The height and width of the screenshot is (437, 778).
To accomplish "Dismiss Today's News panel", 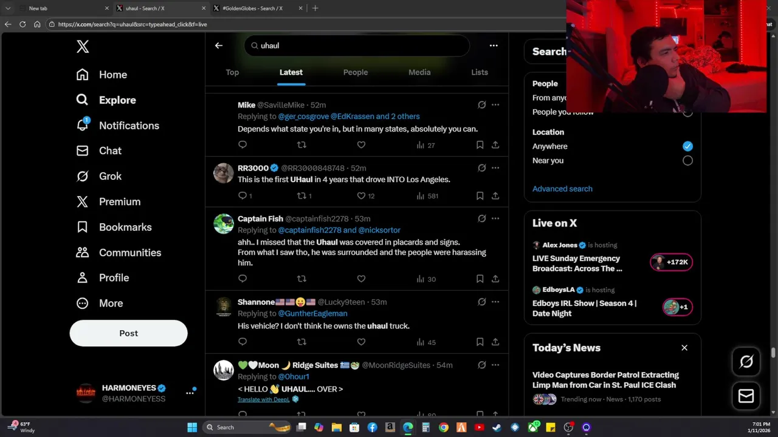I will click(x=684, y=348).
